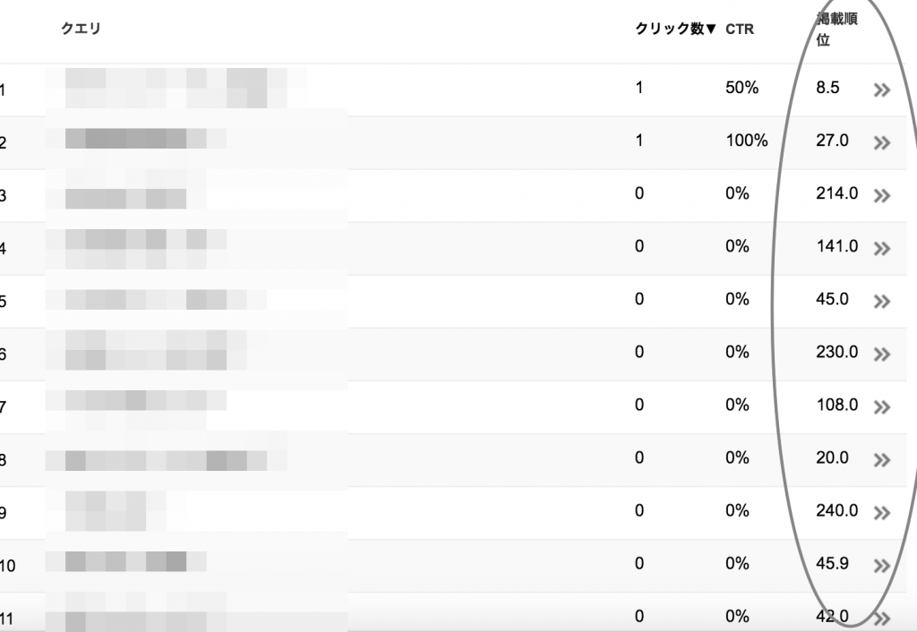This screenshot has height=632, width=917.
Task: Click double-chevron next to position 45.0
Action: tap(882, 302)
